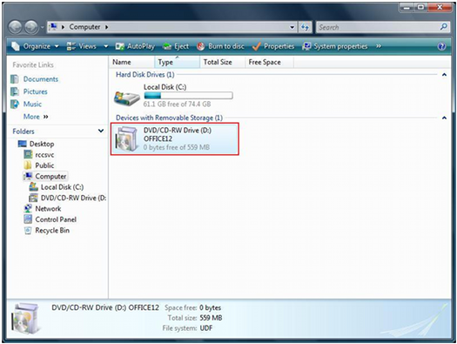Viewport: 457px width, 344px height.
Task: Click the Recycle Bin tree icon
Action: [28, 230]
